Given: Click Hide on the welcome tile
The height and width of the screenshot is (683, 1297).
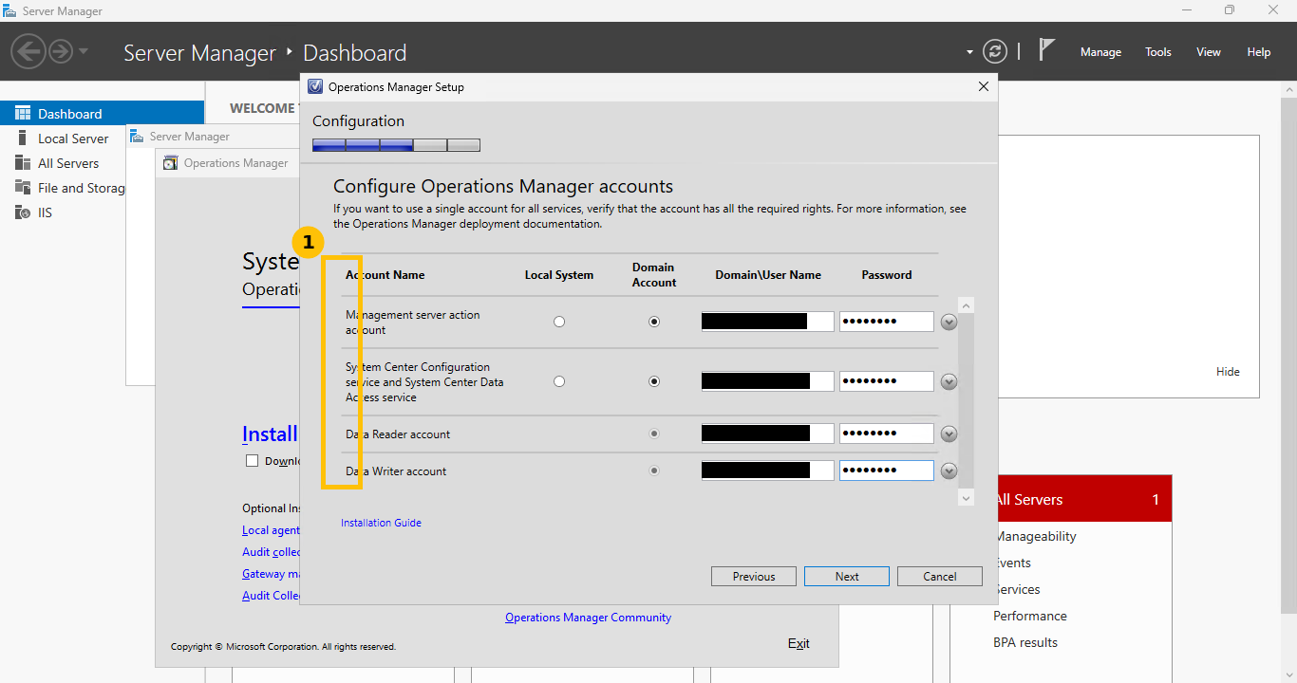Looking at the screenshot, I should pyautogui.click(x=1228, y=372).
